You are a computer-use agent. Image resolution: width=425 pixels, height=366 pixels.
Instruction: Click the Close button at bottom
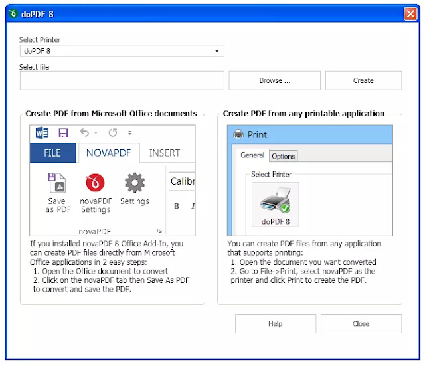click(x=361, y=323)
